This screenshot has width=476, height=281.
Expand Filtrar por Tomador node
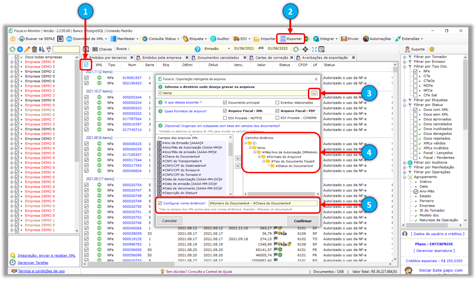coord(404,57)
